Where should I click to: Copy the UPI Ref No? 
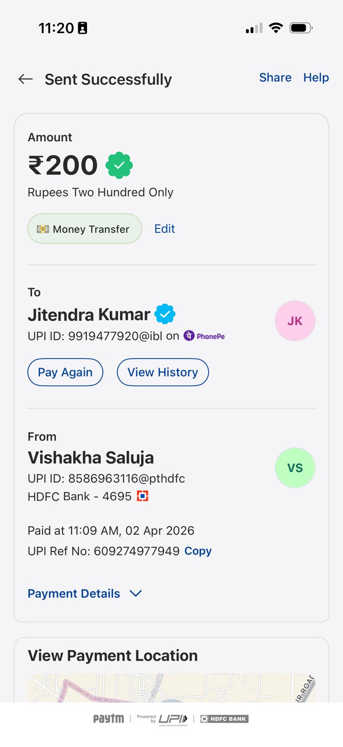pos(198,551)
